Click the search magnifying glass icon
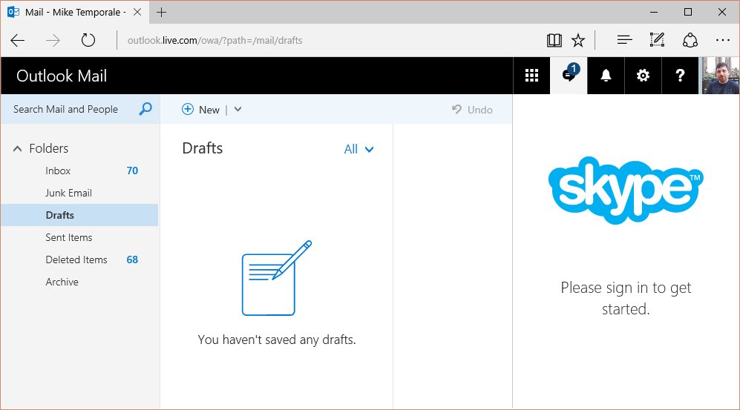Screen dimensions: 740x410 pyautogui.click(x=145, y=109)
